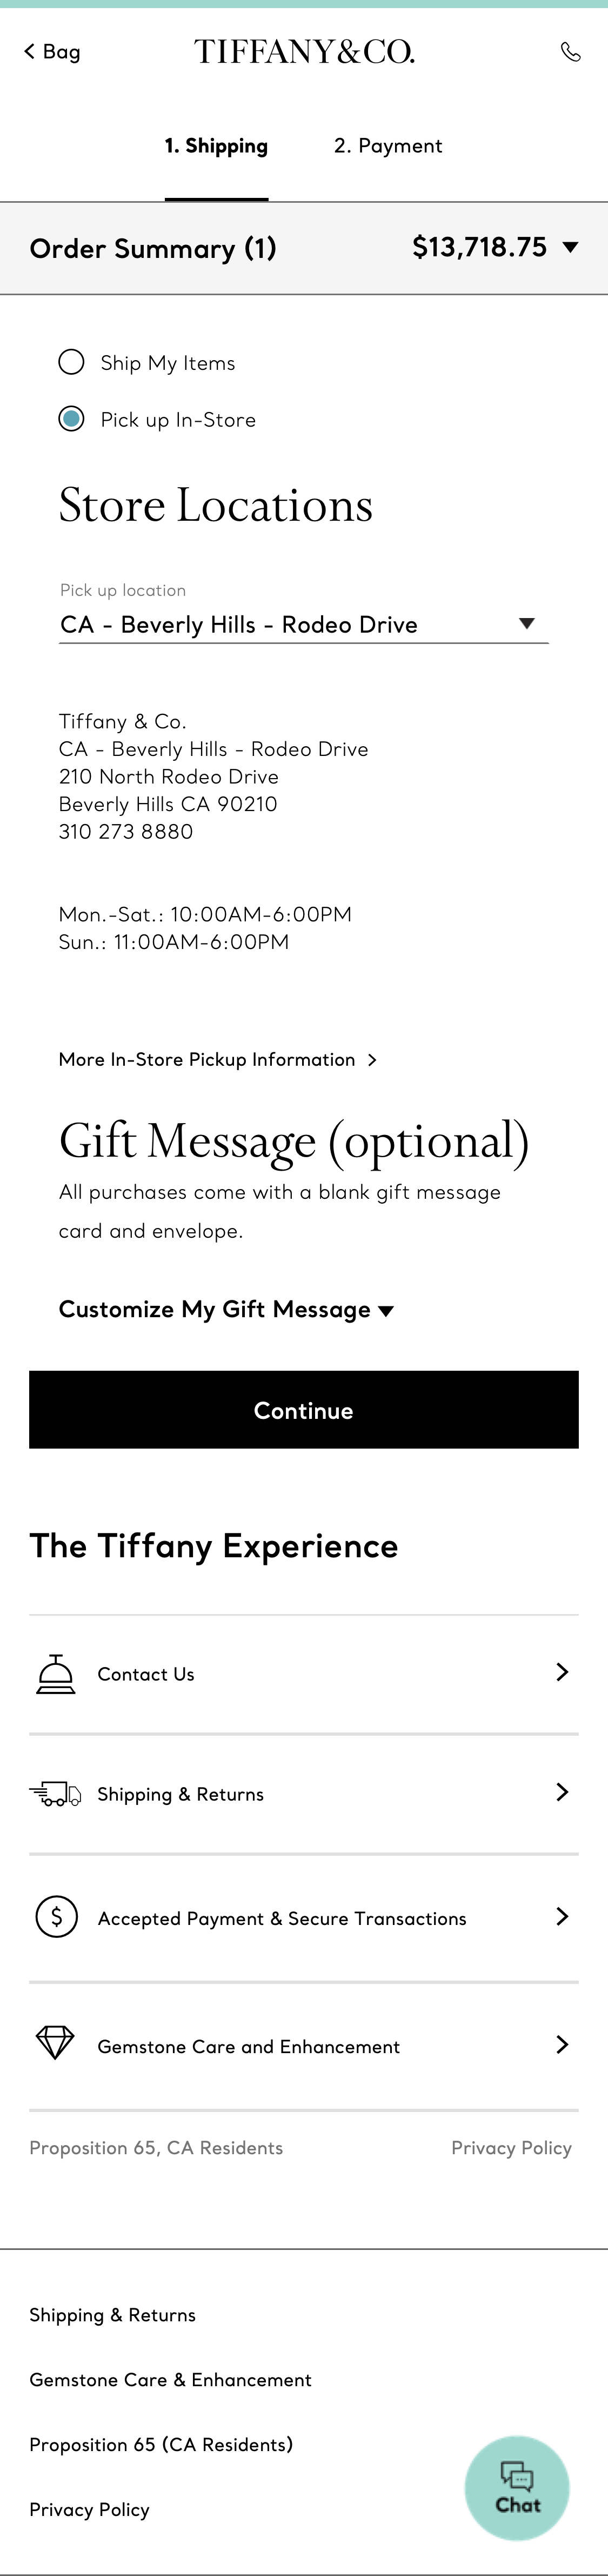Screen dimensions: 608x2576
Task: Open Proposition 65, CA Residents
Action: pos(156,2148)
